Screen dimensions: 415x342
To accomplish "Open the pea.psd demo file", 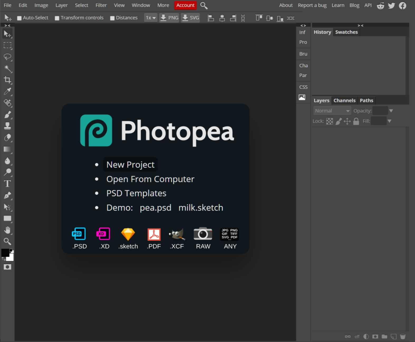I will (156, 208).
